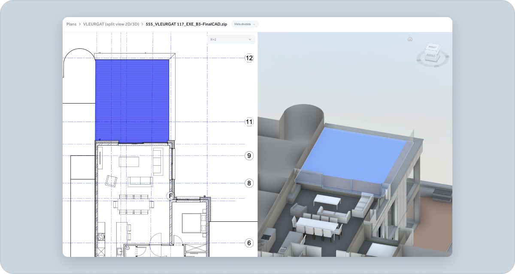The height and width of the screenshot is (274, 515).
Task: Switch to the 555_VLEURGAT 117_EXE_B3-FinalCAD.zip tab
Action: pyautogui.click(x=185, y=24)
